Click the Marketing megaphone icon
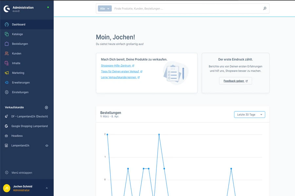This screenshot has height=196, width=295. [x=7, y=73]
